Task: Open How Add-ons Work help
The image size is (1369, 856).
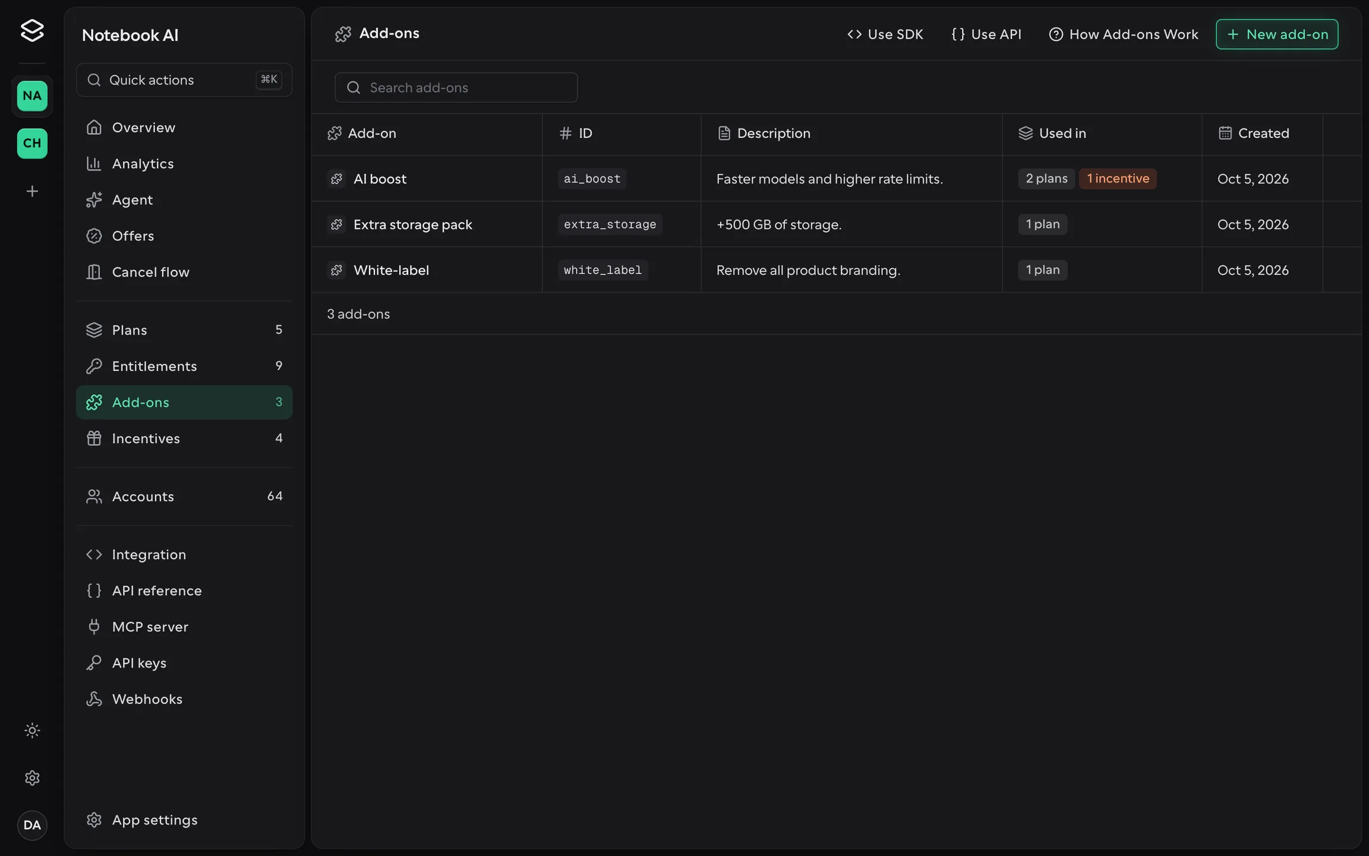Action: [x=1124, y=34]
